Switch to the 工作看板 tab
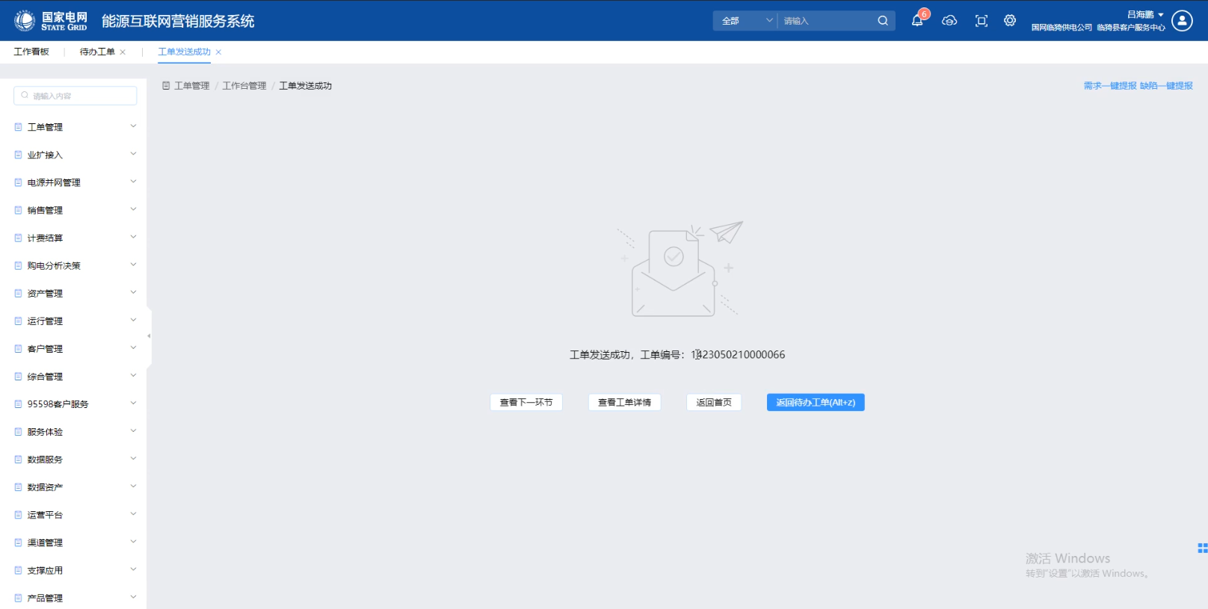The height and width of the screenshot is (609, 1208). coord(31,52)
